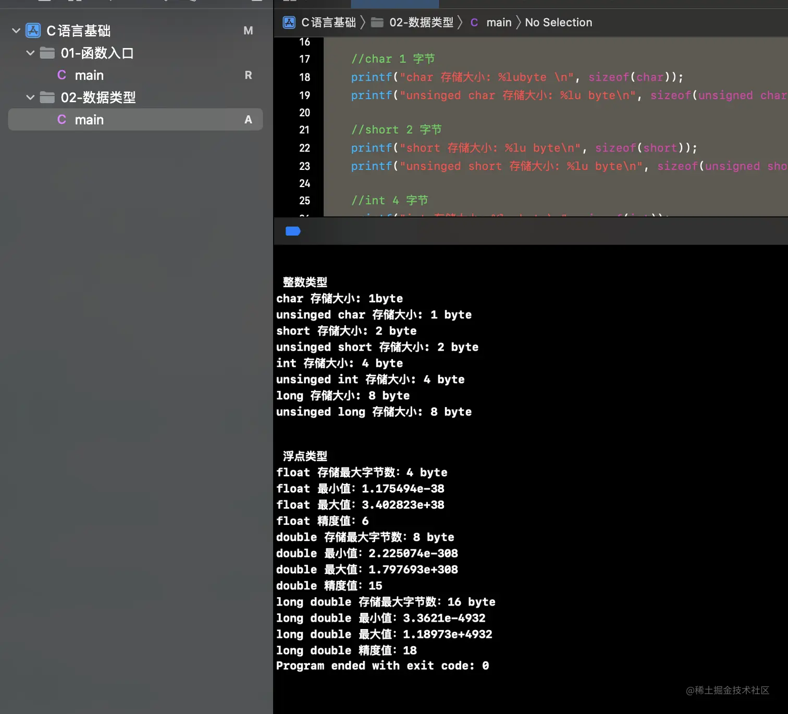Image resolution: width=788 pixels, height=714 pixels.
Task: Select the main file name marked A
Action: (89, 120)
